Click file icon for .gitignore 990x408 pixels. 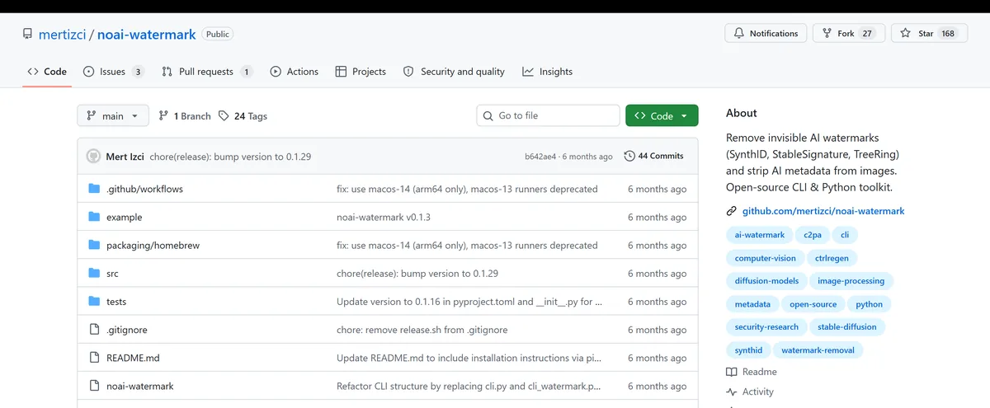[x=94, y=330]
